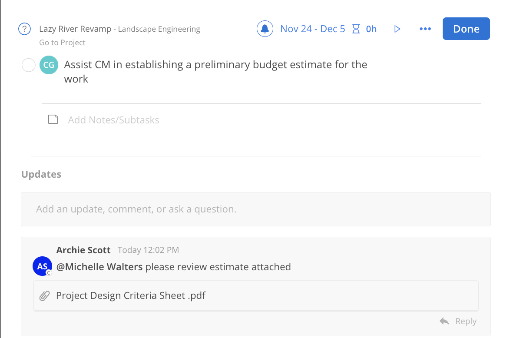Image resolution: width=510 pixels, height=338 pixels.
Task: Click the blue Done button
Action: point(466,29)
